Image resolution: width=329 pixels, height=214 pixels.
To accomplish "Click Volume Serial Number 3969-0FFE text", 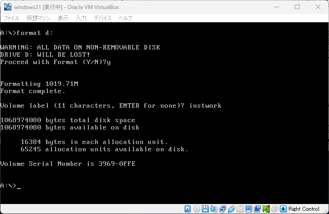I will tap(68, 164).
